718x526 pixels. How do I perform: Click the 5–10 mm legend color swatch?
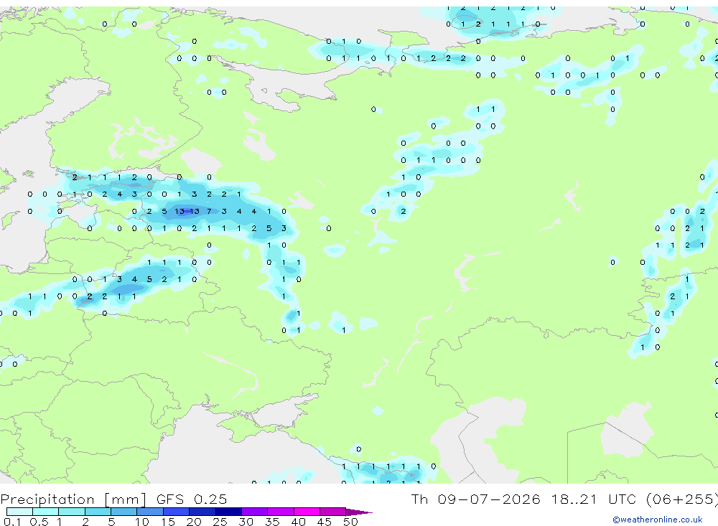coord(123,512)
